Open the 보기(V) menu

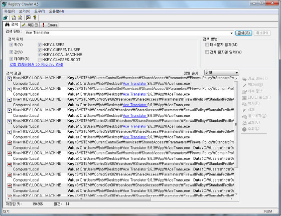(x=25, y=11)
